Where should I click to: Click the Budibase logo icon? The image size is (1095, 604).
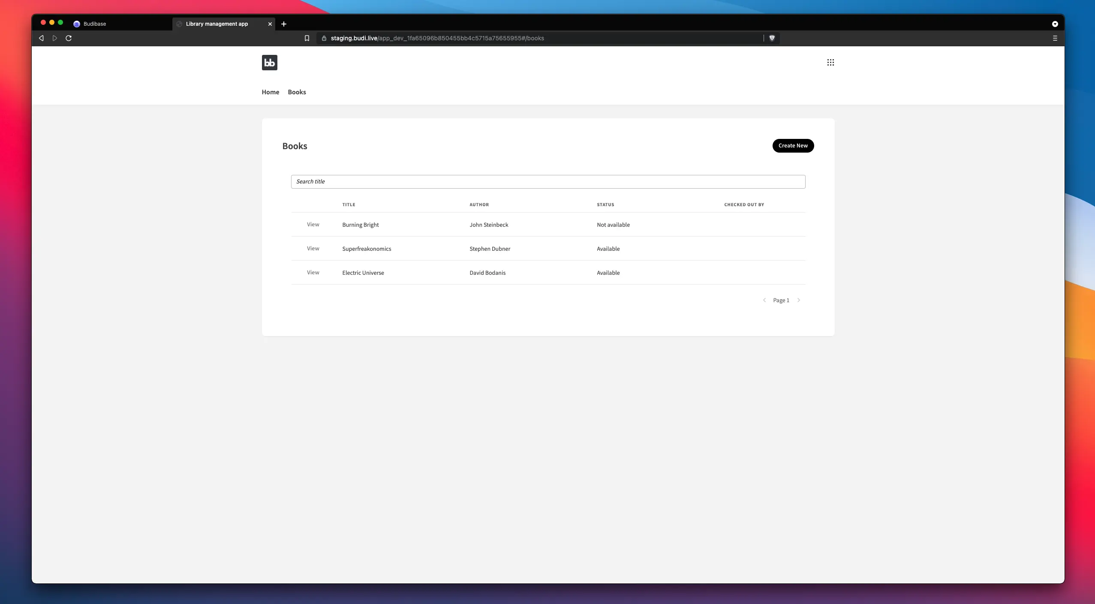269,63
